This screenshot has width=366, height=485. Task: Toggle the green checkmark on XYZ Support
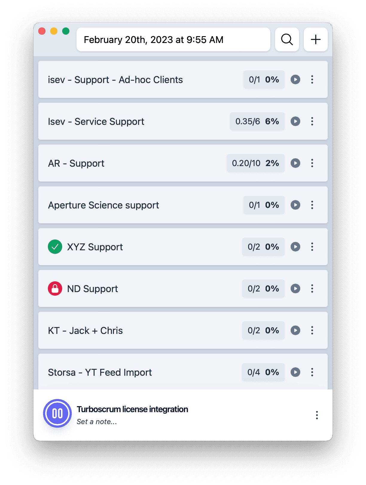coord(55,247)
